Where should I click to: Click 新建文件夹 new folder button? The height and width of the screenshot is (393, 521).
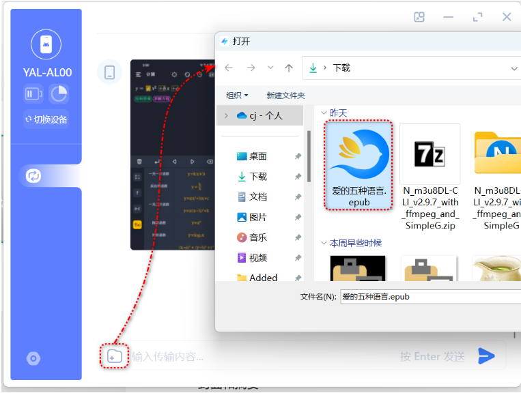[x=285, y=96]
